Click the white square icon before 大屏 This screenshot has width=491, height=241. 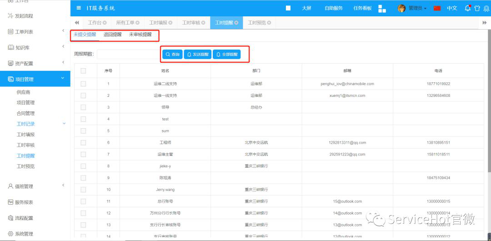tap(288, 8)
